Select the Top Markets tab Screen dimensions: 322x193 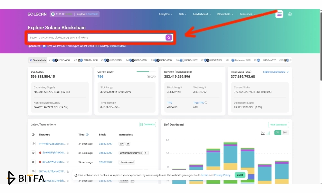click(x=38, y=60)
